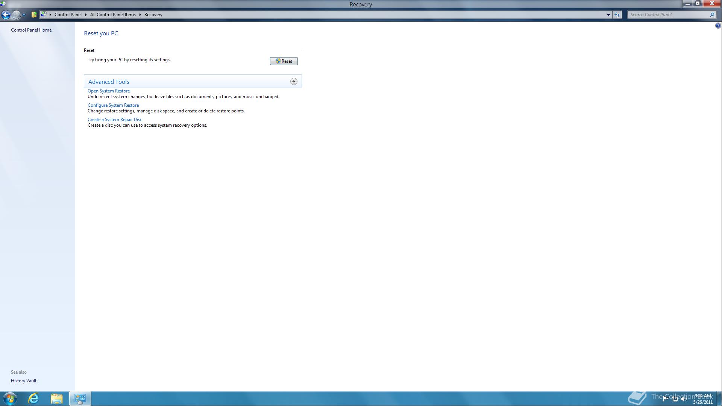This screenshot has width=722, height=406.
Task: Click the Recovery icon in the address bar
Action: [44, 14]
